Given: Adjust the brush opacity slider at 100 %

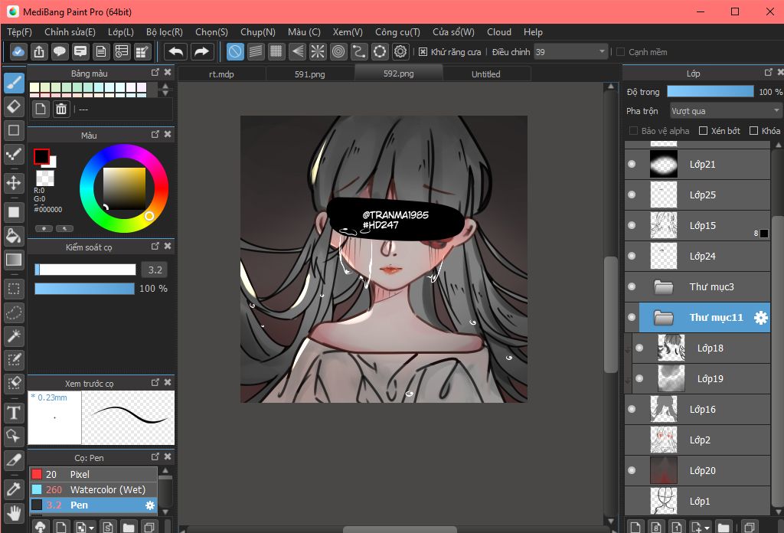Looking at the screenshot, I should (x=84, y=289).
